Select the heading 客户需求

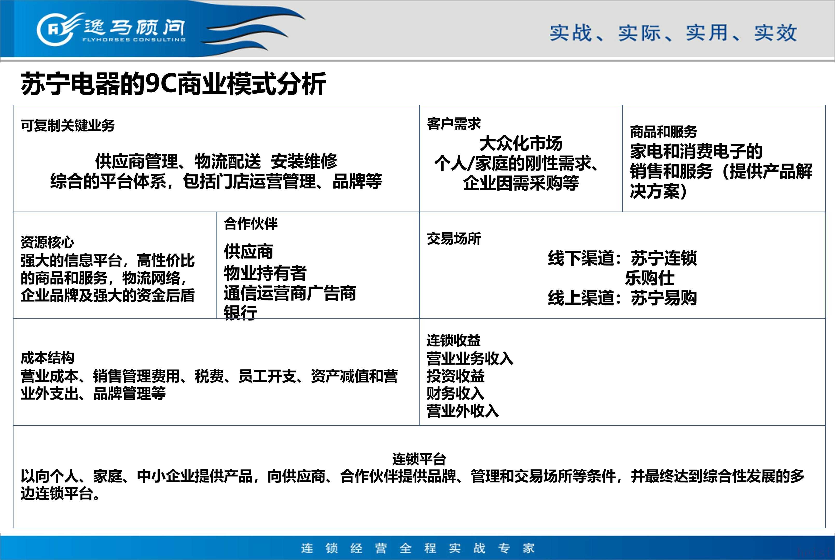(x=454, y=124)
